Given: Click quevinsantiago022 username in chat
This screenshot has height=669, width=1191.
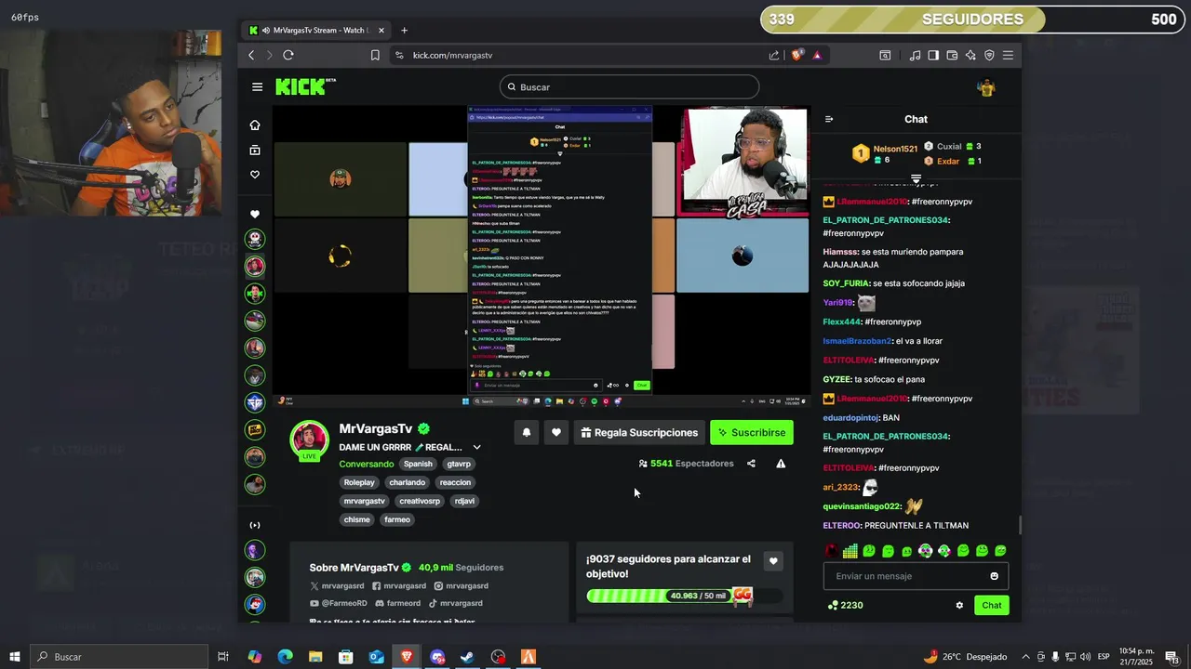Looking at the screenshot, I should (863, 506).
